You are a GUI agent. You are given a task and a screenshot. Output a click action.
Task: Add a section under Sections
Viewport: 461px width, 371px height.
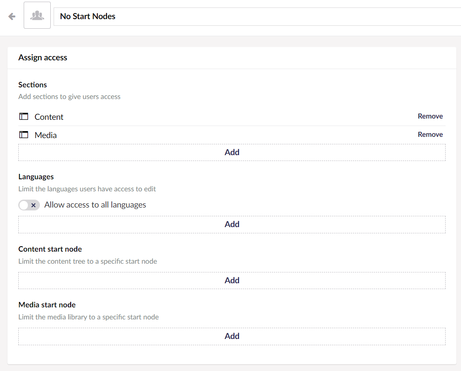(x=232, y=152)
